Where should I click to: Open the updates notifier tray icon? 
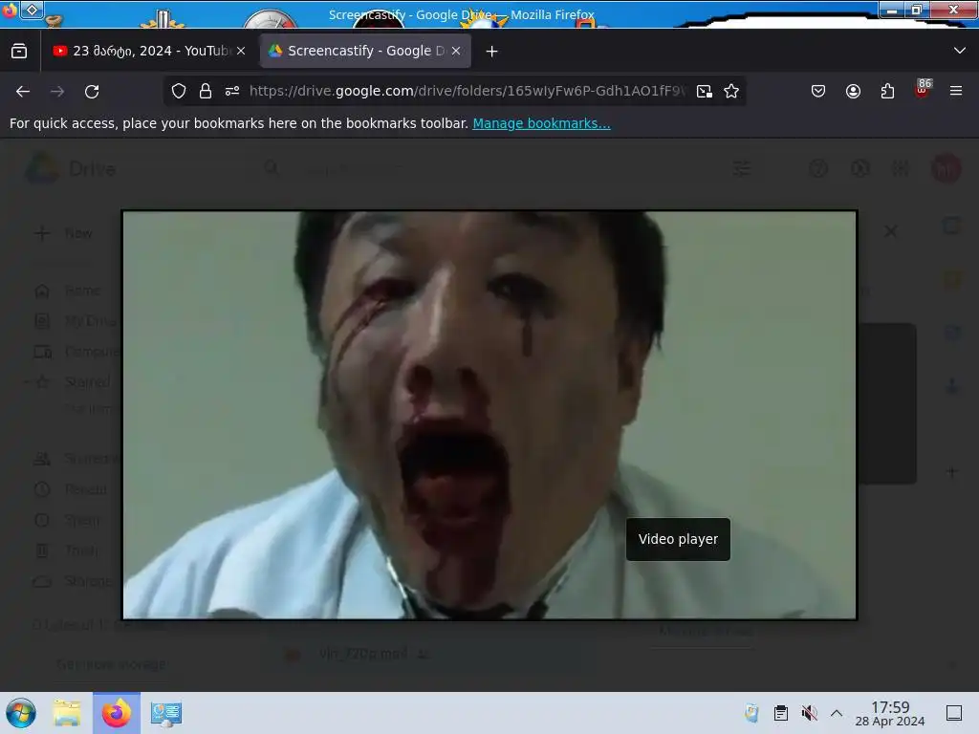[751, 713]
